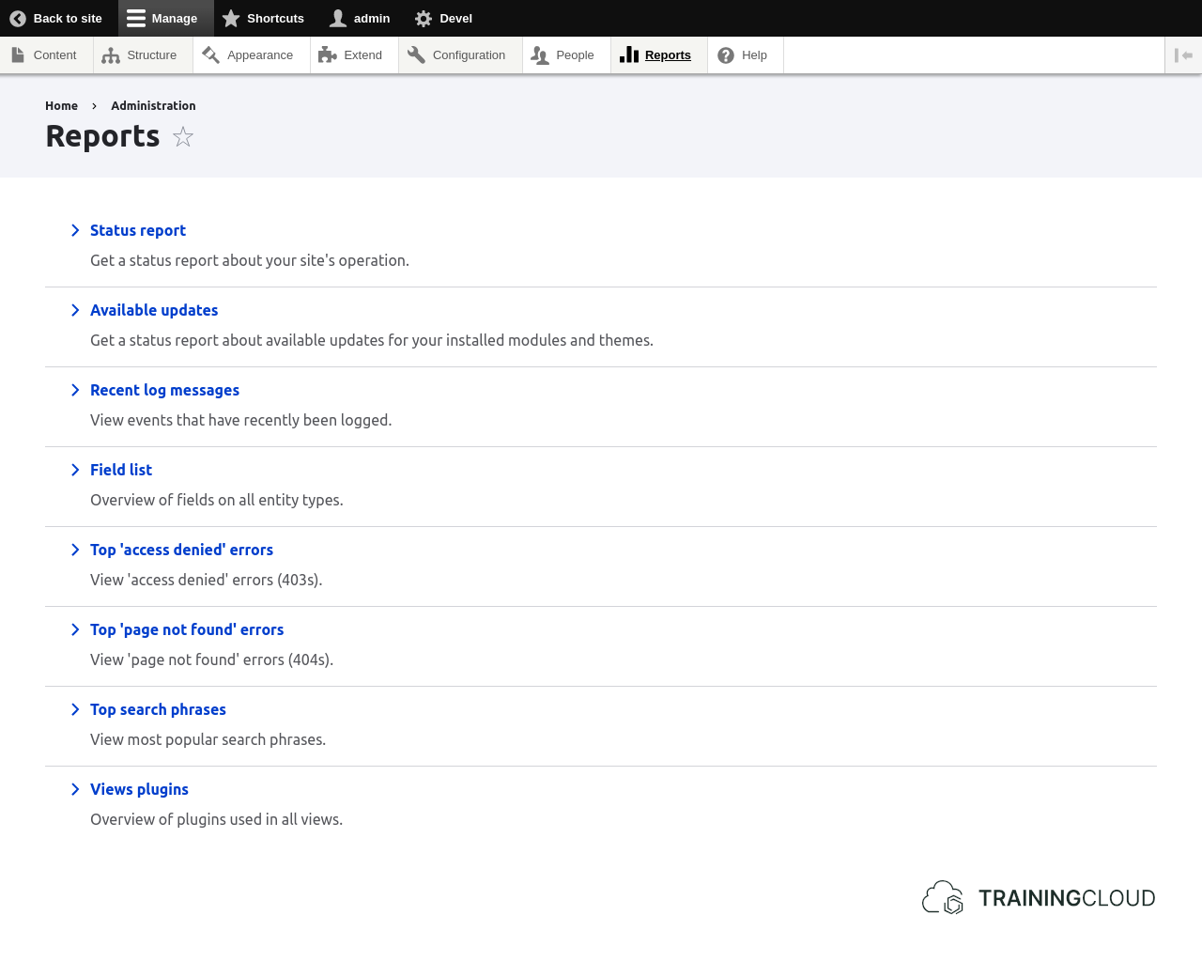Image resolution: width=1202 pixels, height=962 pixels.
Task: Click "View 'page not found' errors (404s)."
Action: point(211,659)
